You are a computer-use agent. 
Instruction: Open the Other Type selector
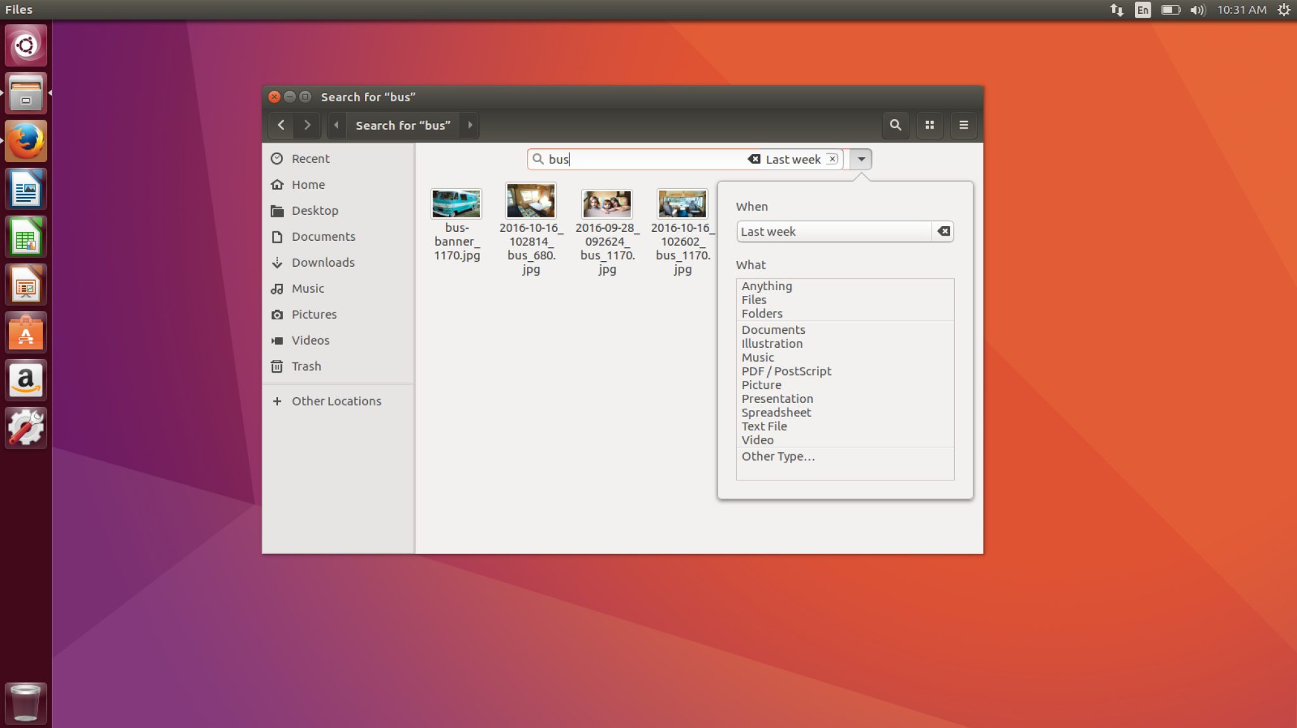778,456
